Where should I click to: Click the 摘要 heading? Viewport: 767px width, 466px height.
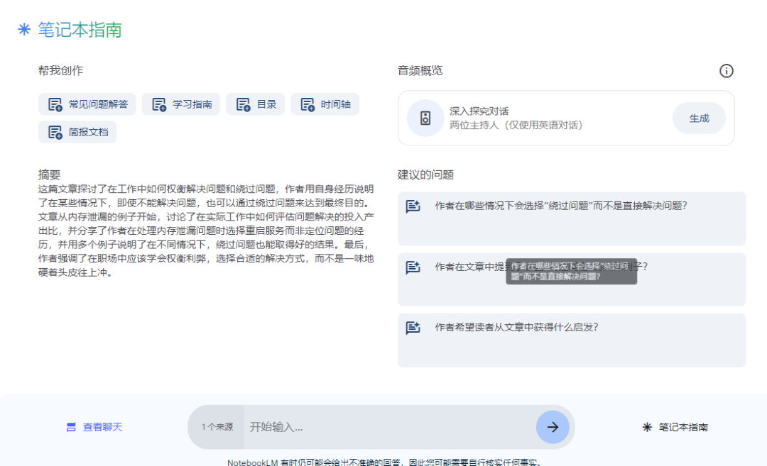[50, 174]
